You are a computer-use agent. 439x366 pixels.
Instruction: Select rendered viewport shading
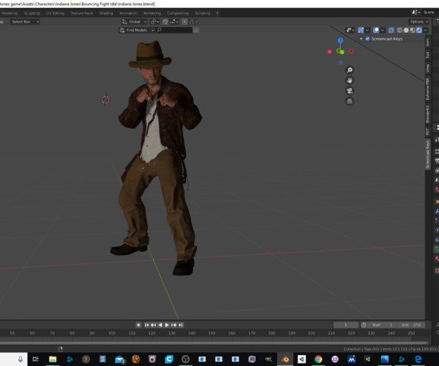pyautogui.click(x=419, y=30)
